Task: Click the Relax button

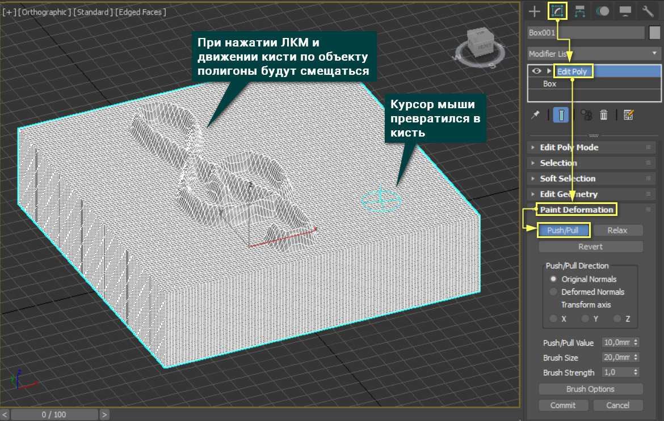Action: [617, 230]
